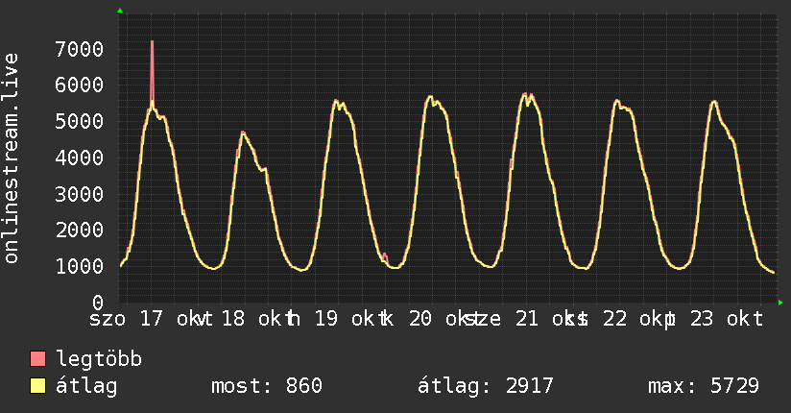Screen dimensions: 791x413
Task: Click the 'most: 860' value
Action: (x=266, y=386)
